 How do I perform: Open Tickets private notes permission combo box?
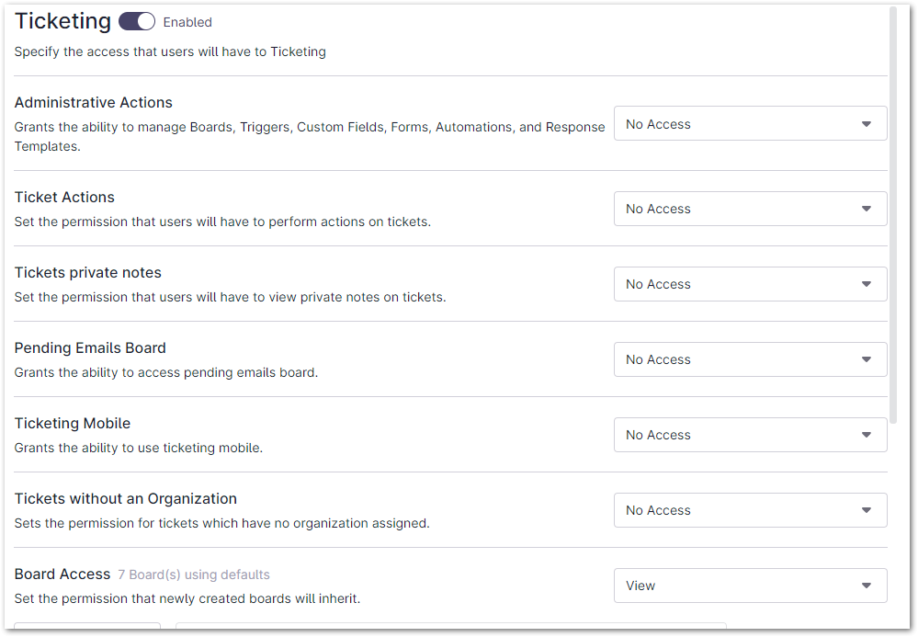tap(735, 284)
